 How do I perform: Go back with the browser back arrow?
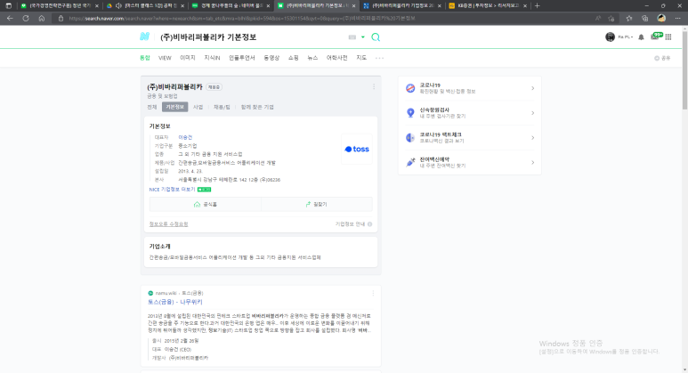click(x=10, y=19)
